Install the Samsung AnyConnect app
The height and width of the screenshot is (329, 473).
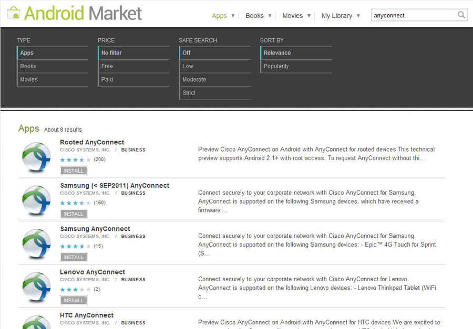74,257
